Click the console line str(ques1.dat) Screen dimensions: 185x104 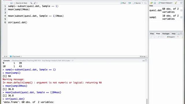pos(15,99)
